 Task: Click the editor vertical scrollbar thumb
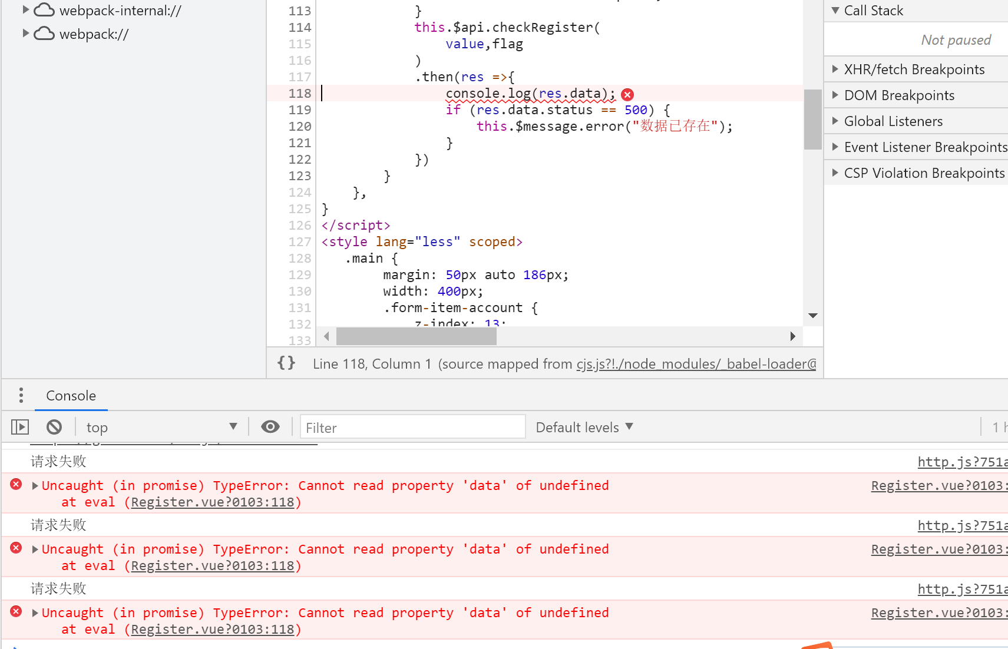(812, 120)
